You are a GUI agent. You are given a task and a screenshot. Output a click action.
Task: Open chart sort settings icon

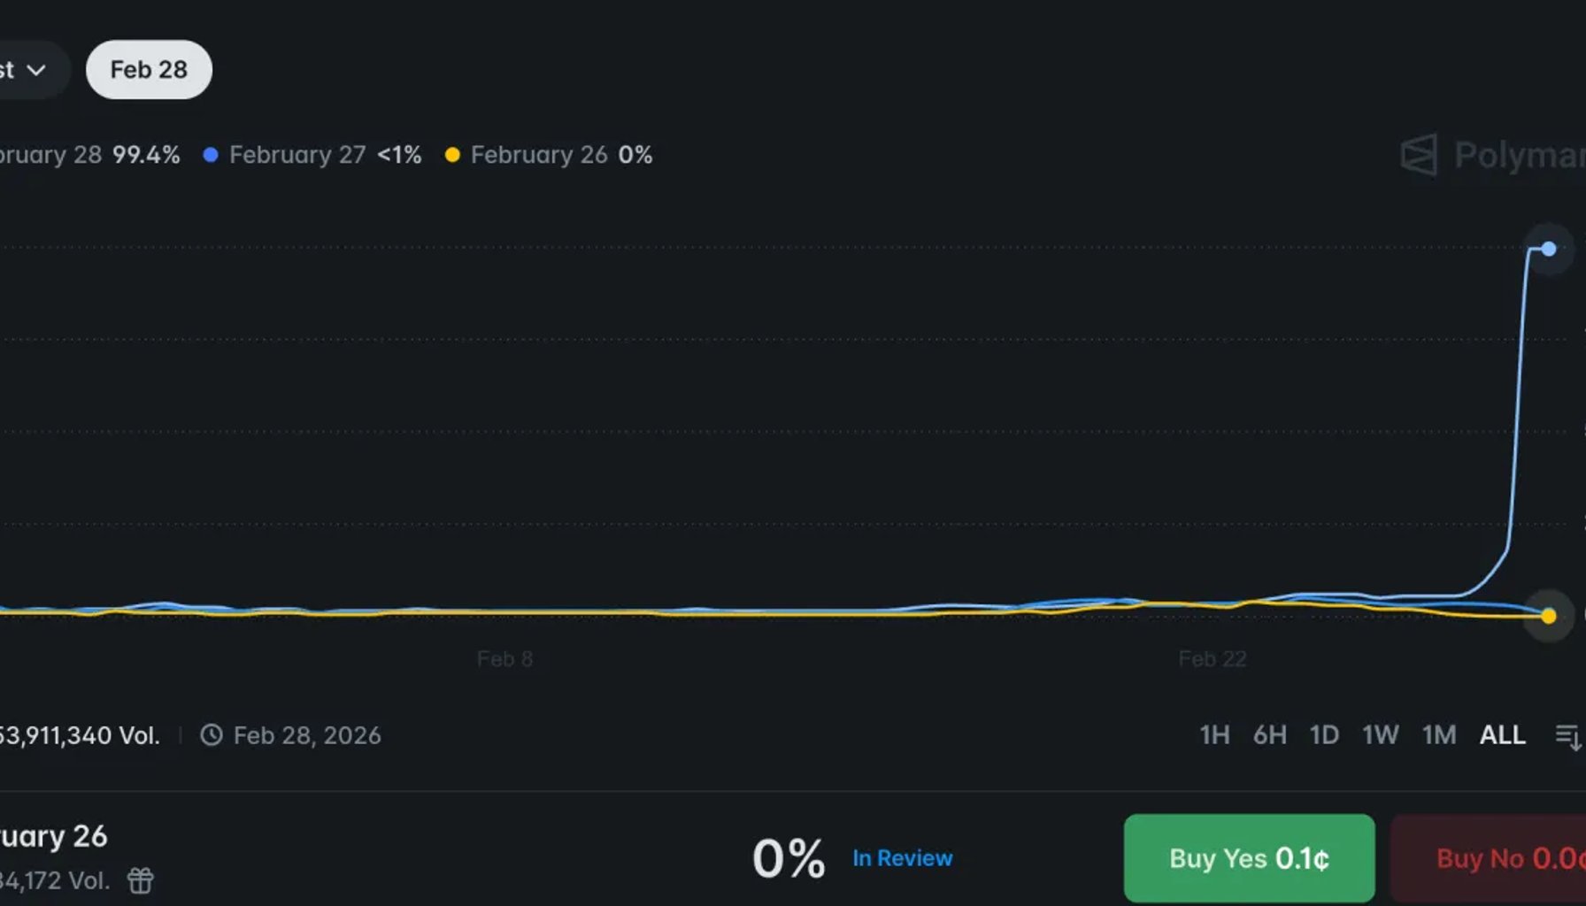1567,736
